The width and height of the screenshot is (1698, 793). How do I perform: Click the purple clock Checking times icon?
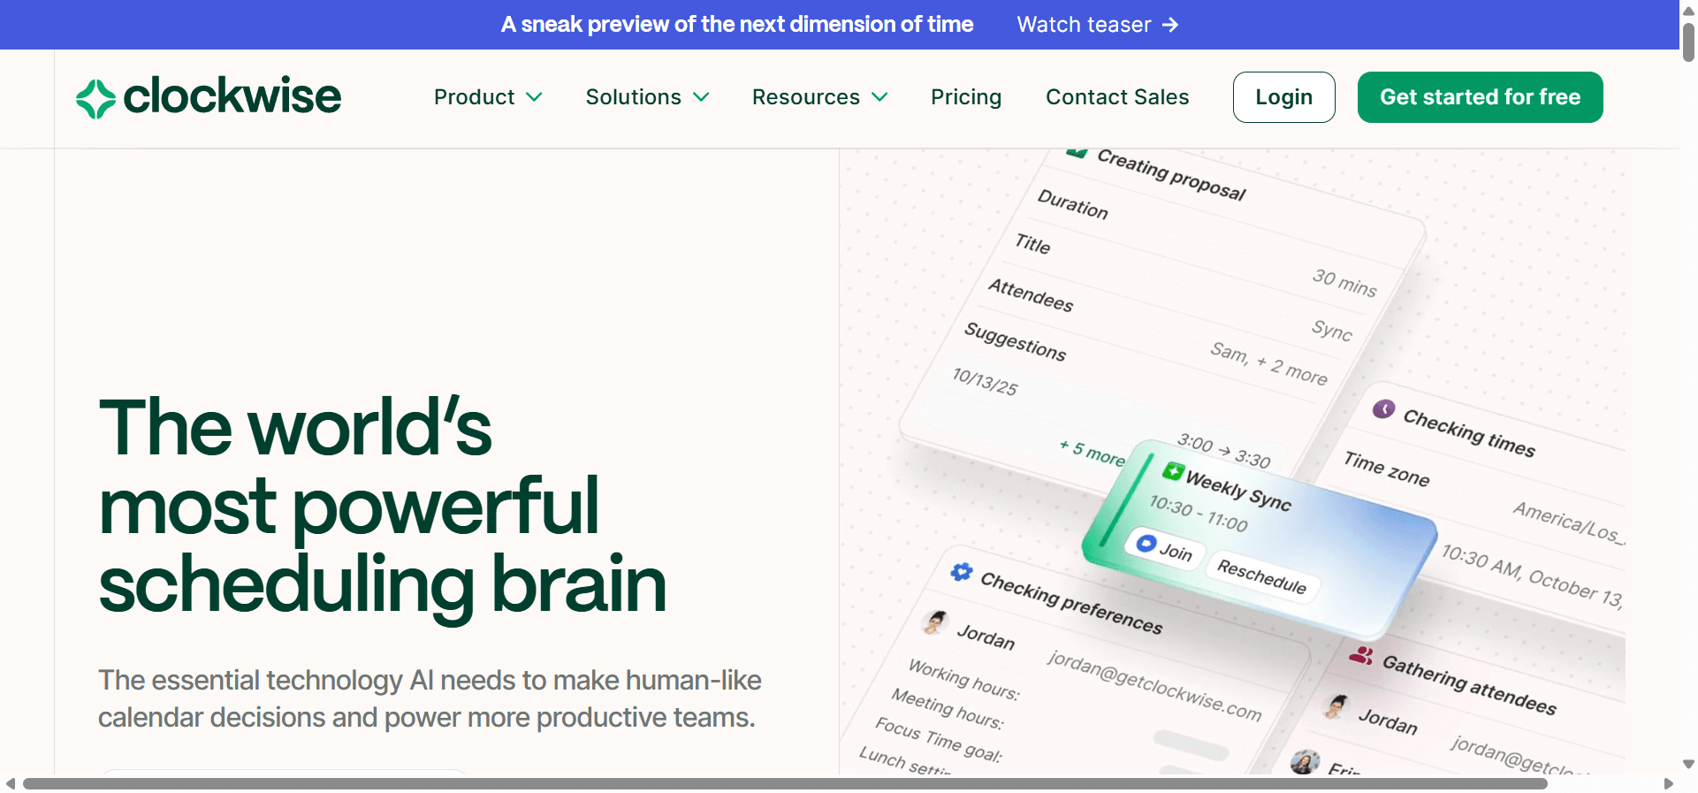click(x=1383, y=408)
